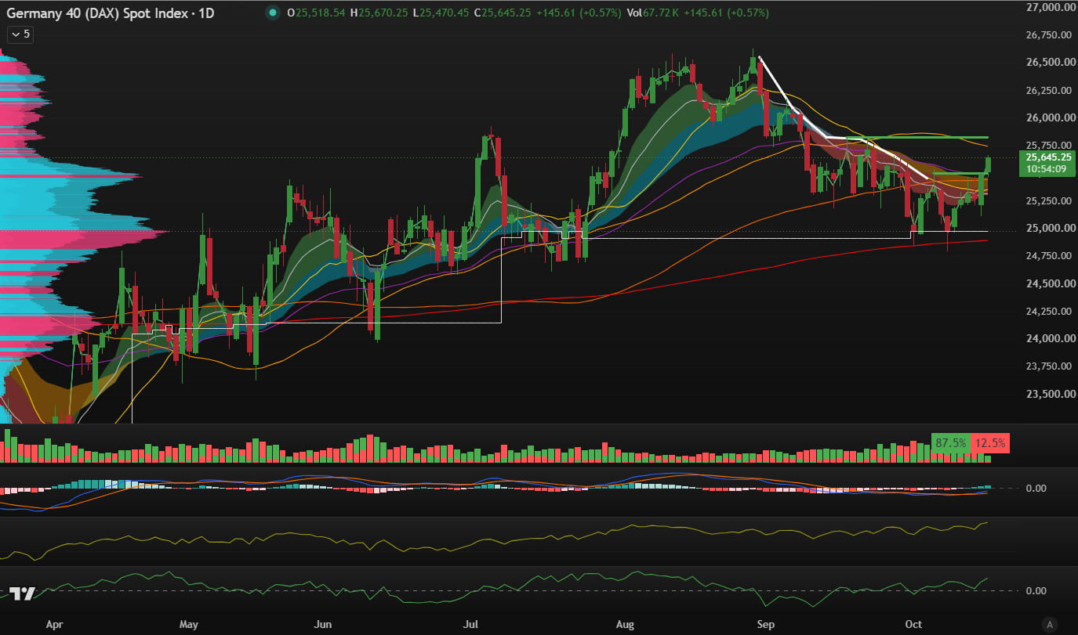Click the green 87.5% volume label
Screen dimensions: 1078x635
click(x=951, y=443)
